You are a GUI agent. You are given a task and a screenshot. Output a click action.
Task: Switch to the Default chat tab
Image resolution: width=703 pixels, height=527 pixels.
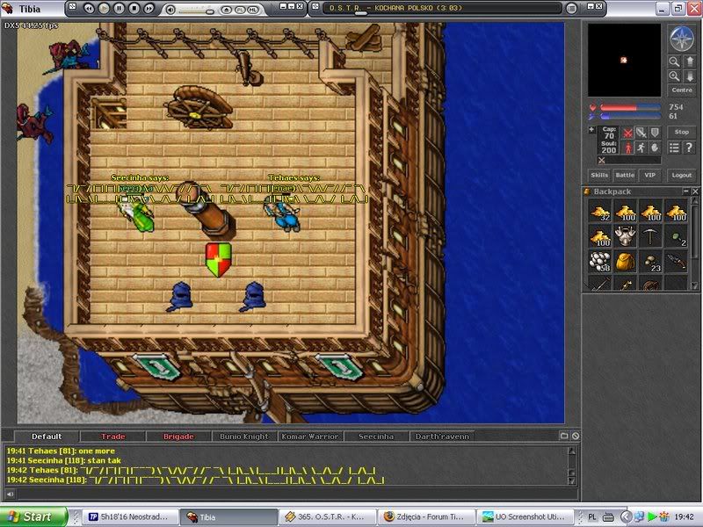[x=47, y=437]
